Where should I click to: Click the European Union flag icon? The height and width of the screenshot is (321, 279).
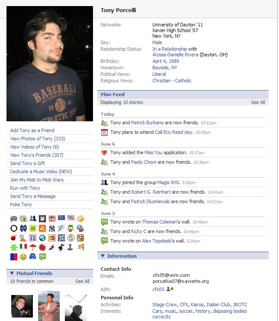point(61,217)
